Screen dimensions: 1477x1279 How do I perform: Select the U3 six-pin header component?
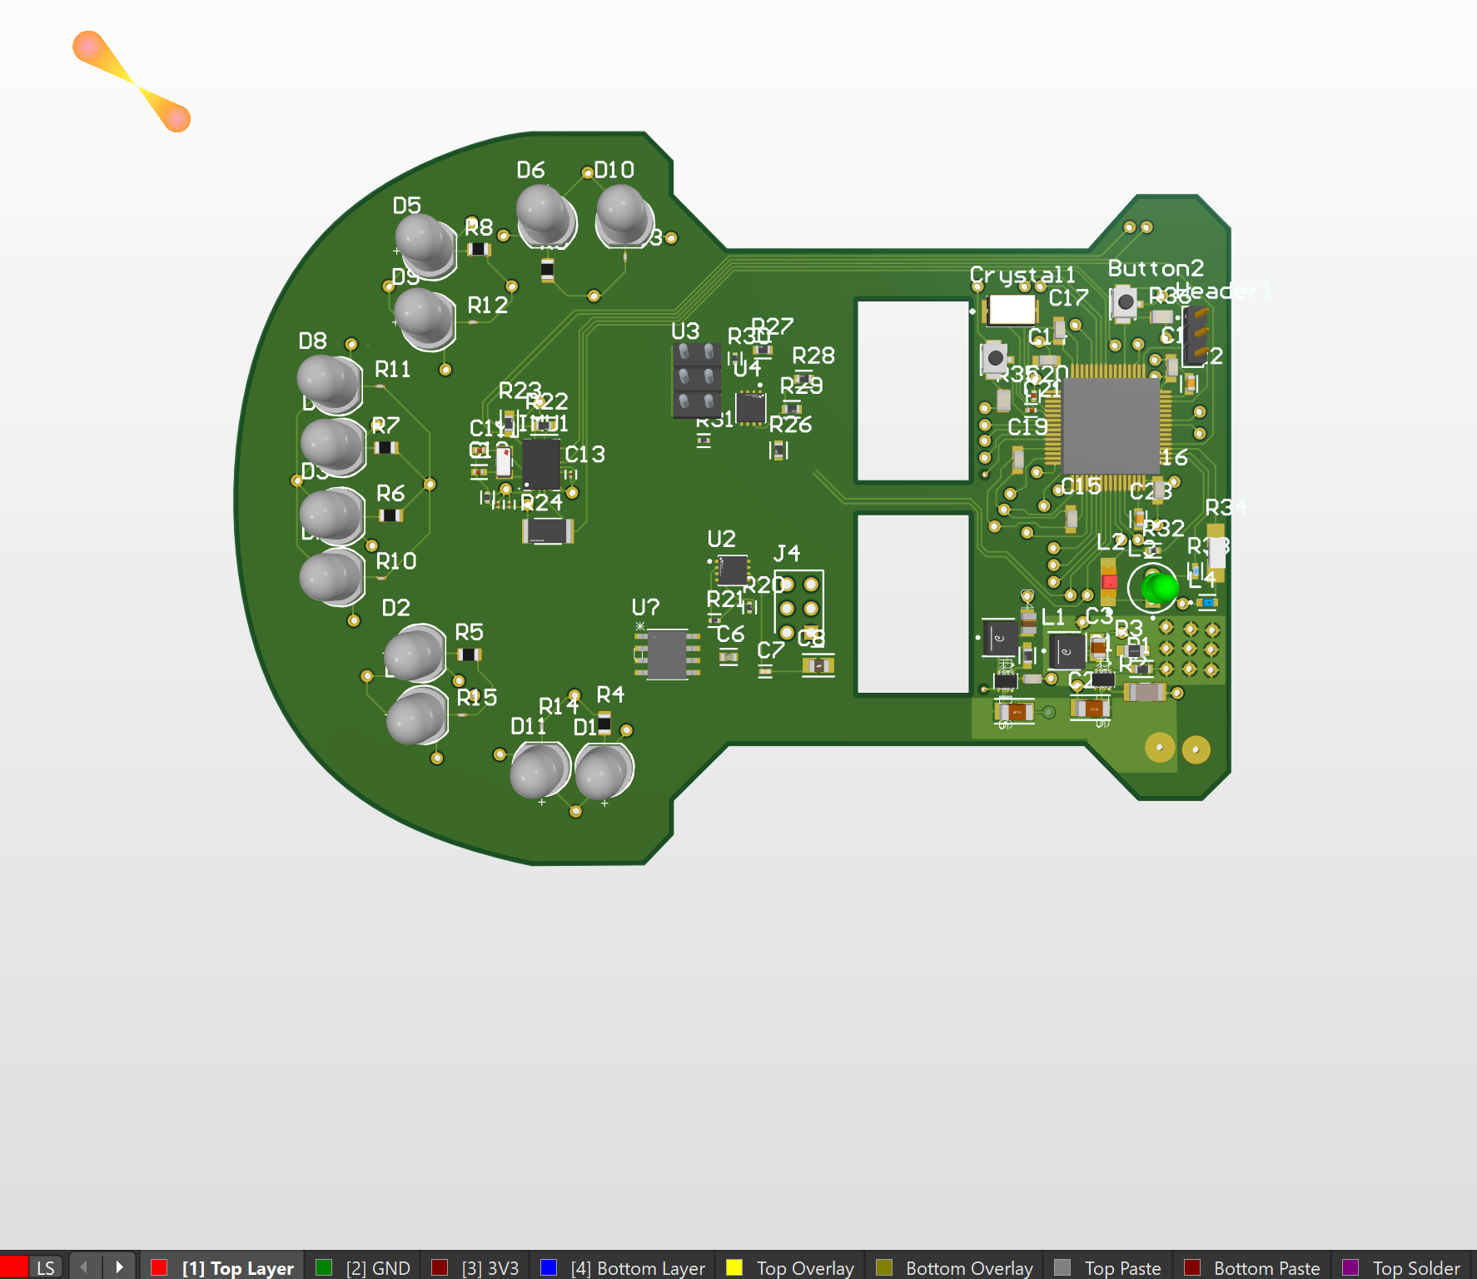pos(696,379)
